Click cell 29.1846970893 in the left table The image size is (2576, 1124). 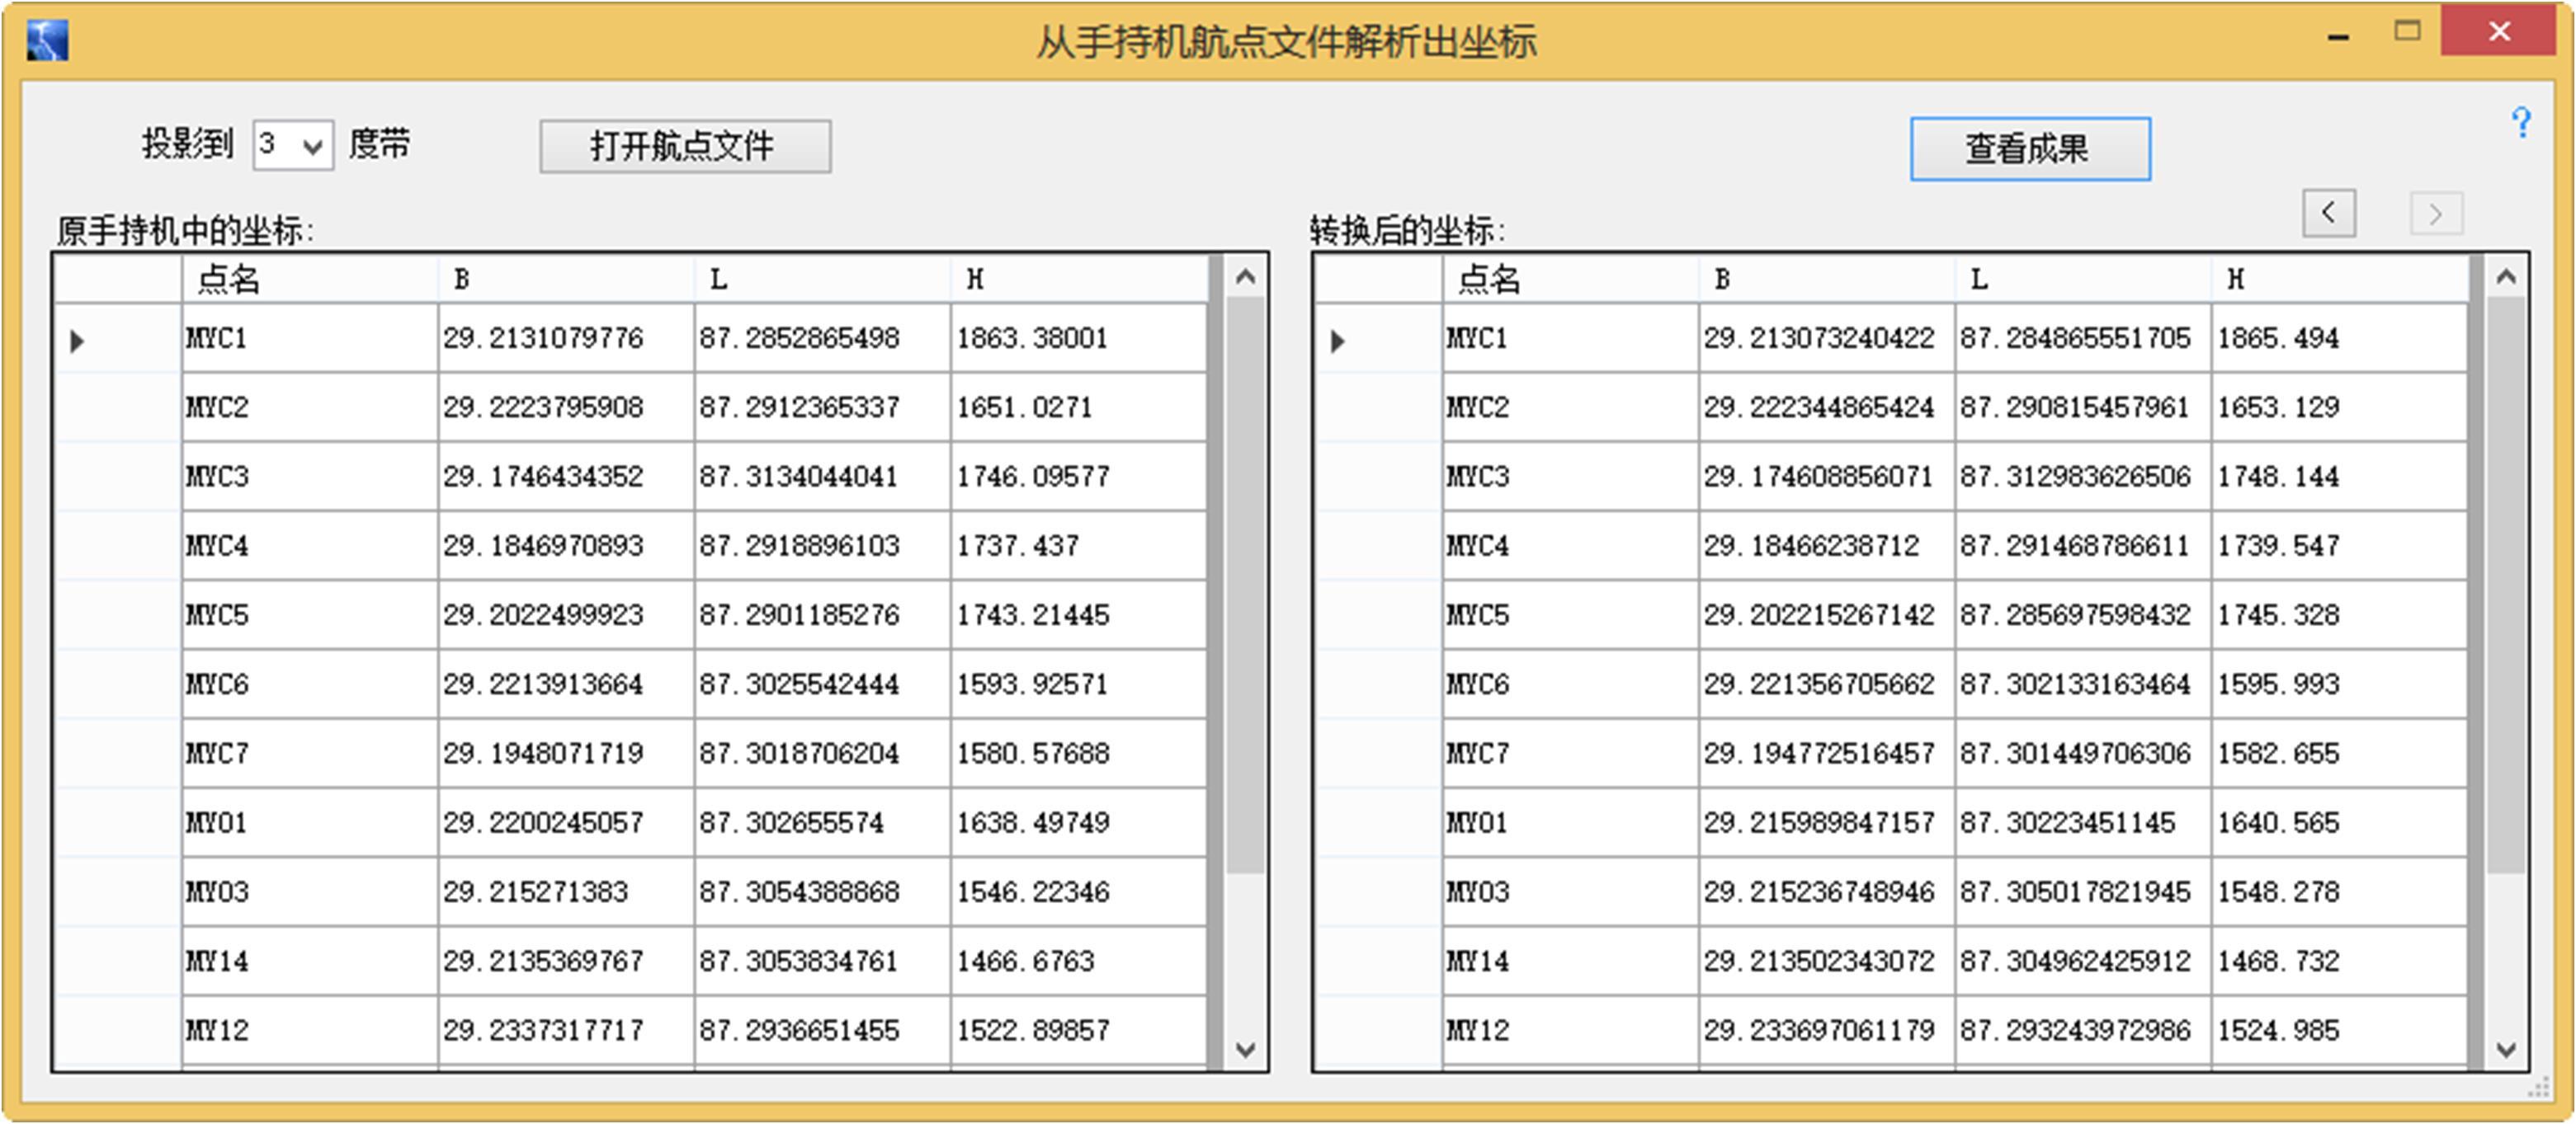(566, 546)
